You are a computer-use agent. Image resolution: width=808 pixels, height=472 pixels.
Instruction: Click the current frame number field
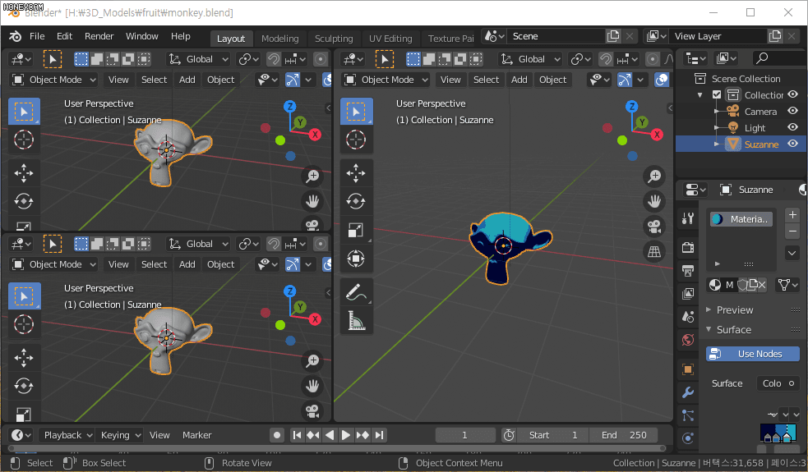click(464, 435)
